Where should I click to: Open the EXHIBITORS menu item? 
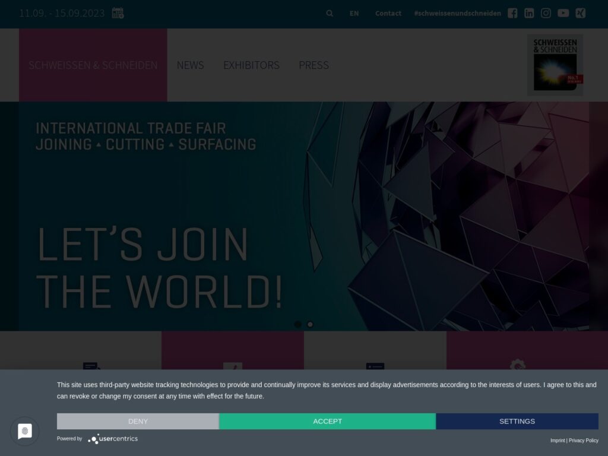251,65
